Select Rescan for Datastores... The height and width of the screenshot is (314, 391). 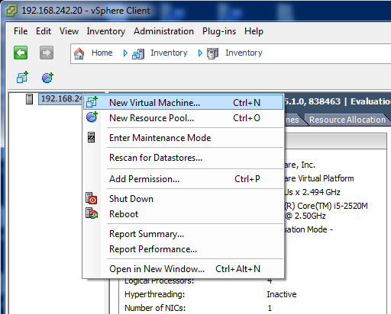pos(183,158)
